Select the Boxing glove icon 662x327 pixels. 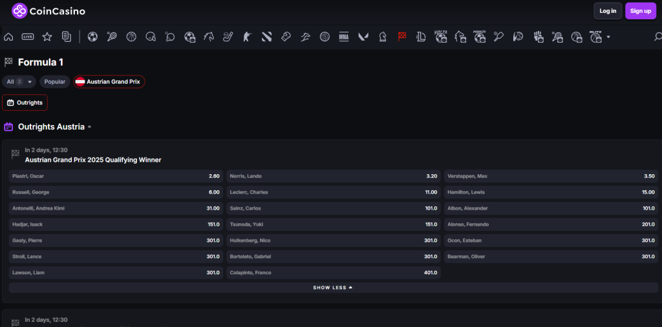(286, 37)
